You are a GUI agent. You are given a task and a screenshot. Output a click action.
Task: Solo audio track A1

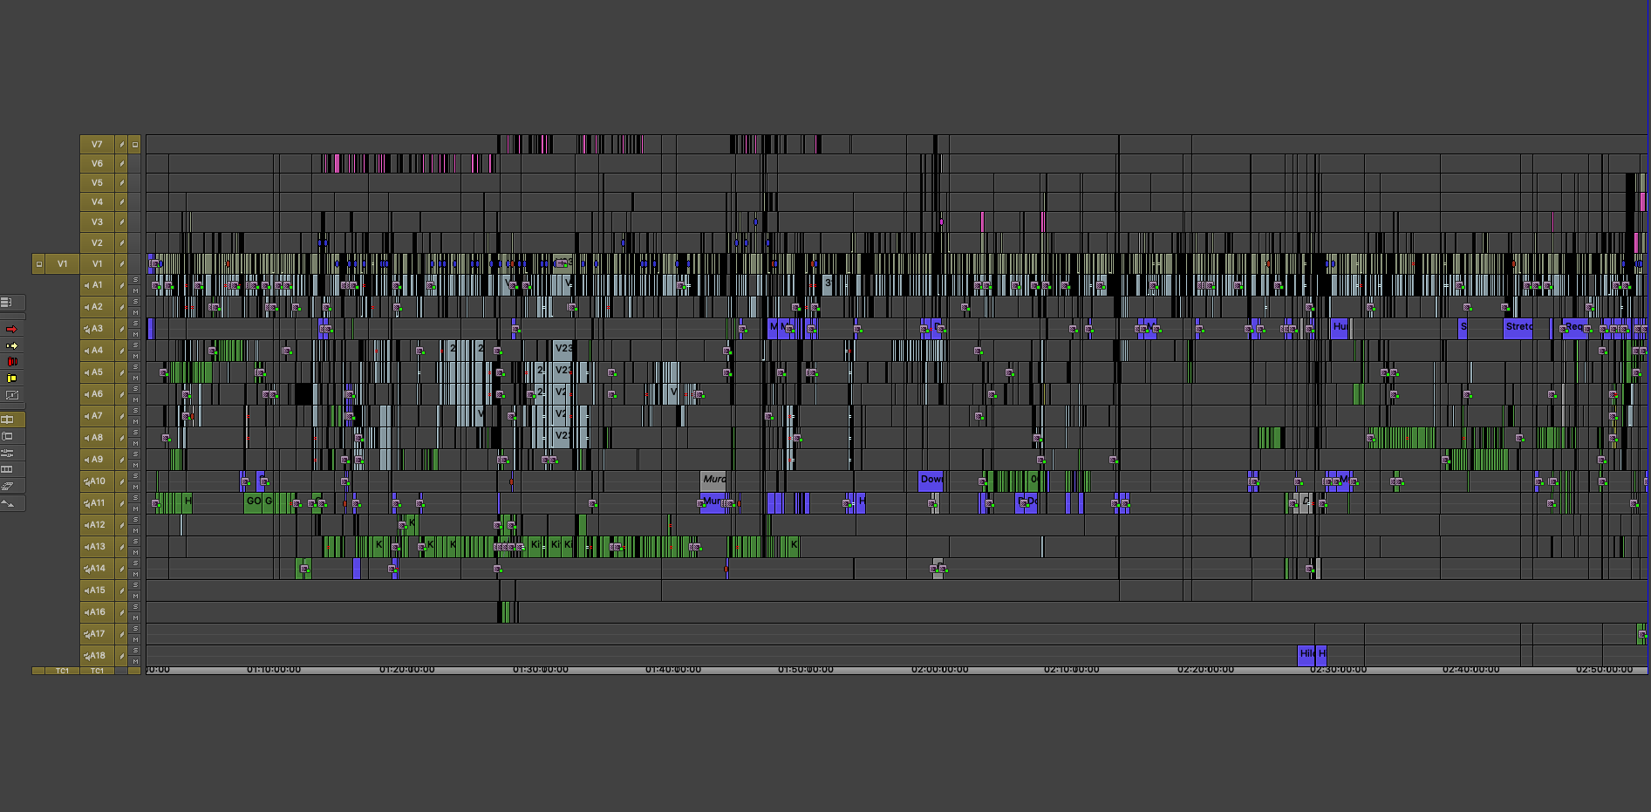pos(135,280)
